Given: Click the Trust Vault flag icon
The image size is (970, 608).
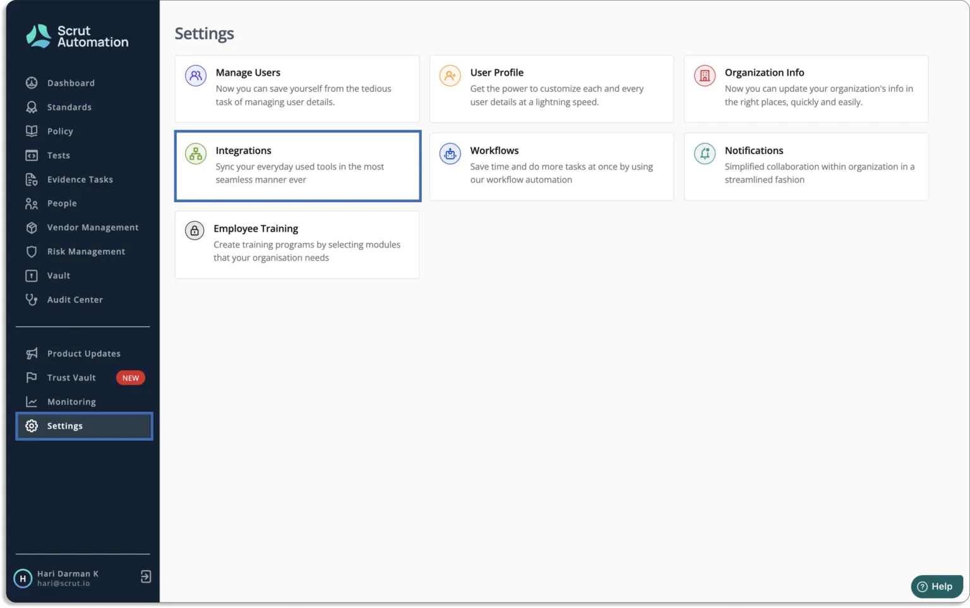Looking at the screenshot, I should [32, 378].
